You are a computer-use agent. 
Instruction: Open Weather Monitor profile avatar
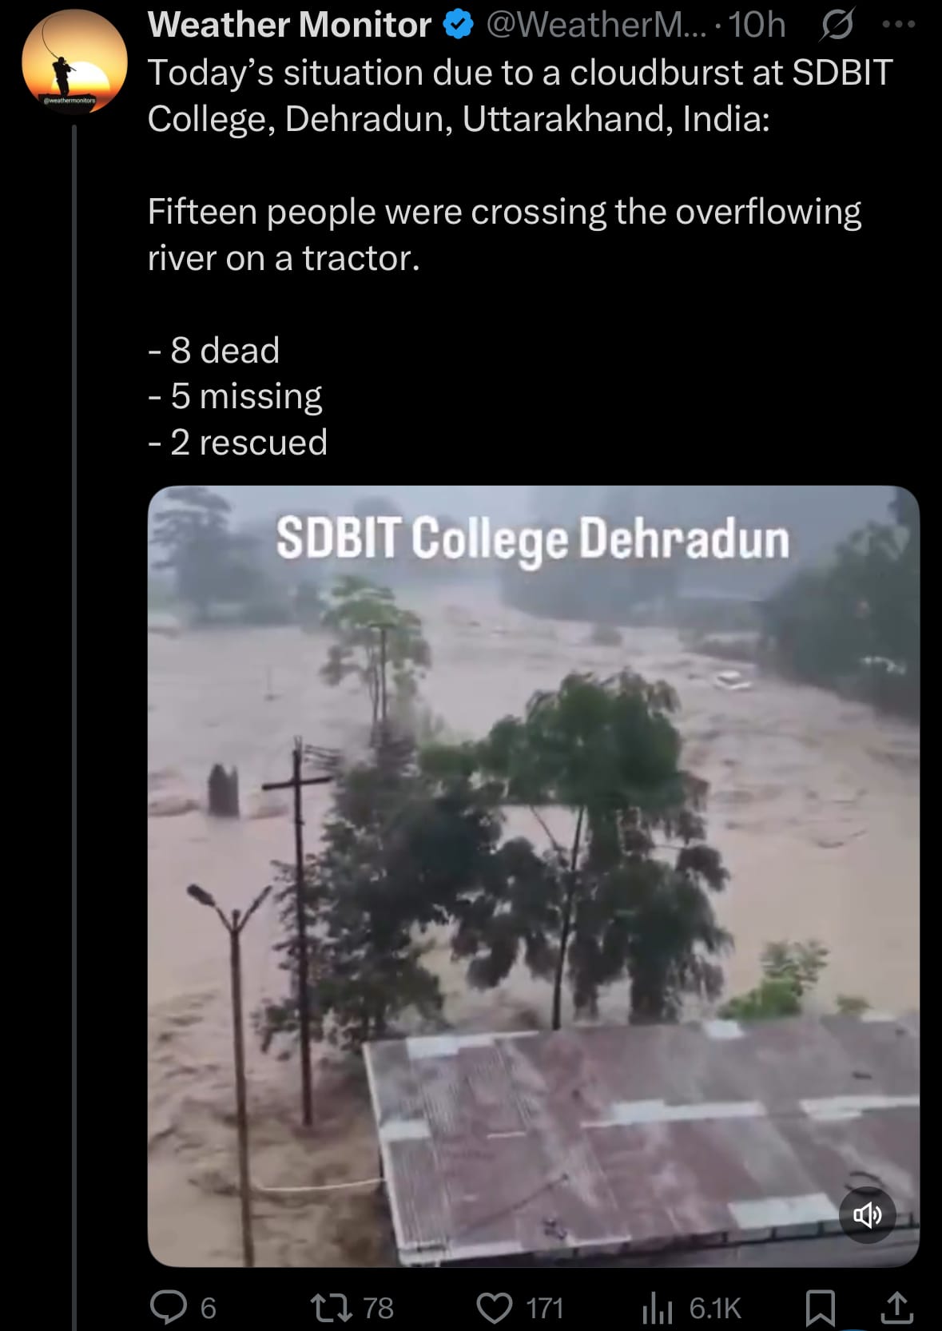74,62
